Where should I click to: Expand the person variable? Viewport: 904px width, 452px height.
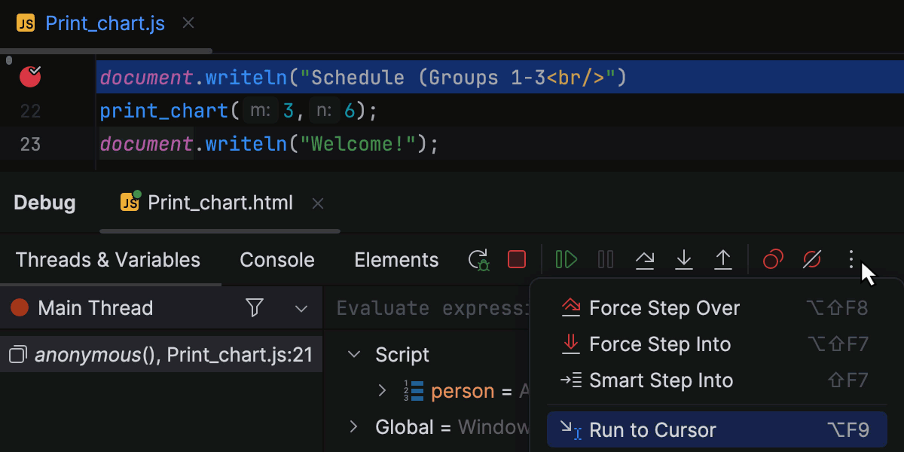382,391
